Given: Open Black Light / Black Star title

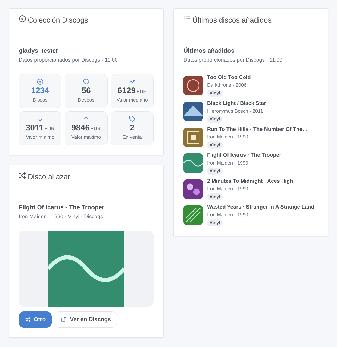Looking at the screenshot, I should pos(236,103).
